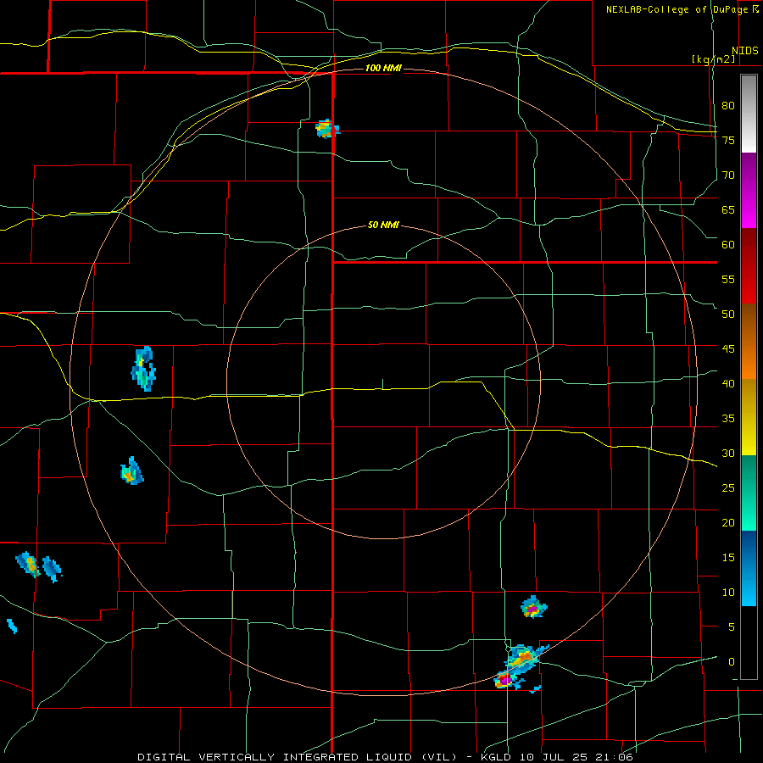Choose the 15 legend value
This screenshot has width=763, height=763.
tap(728, 557)
